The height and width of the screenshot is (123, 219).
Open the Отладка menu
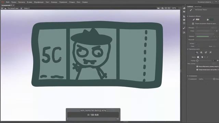[x=72, y=2]
